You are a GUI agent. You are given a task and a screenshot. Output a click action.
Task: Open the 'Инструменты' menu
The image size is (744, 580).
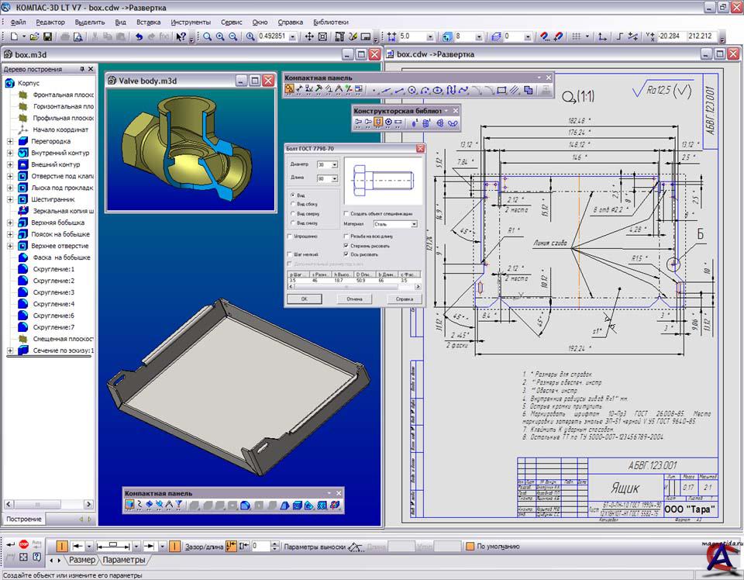pyautogui.click(x=190, y=22)
